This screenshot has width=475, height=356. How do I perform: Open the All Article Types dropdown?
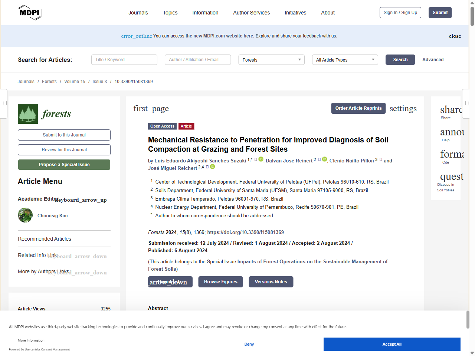(x=345, y=60)
